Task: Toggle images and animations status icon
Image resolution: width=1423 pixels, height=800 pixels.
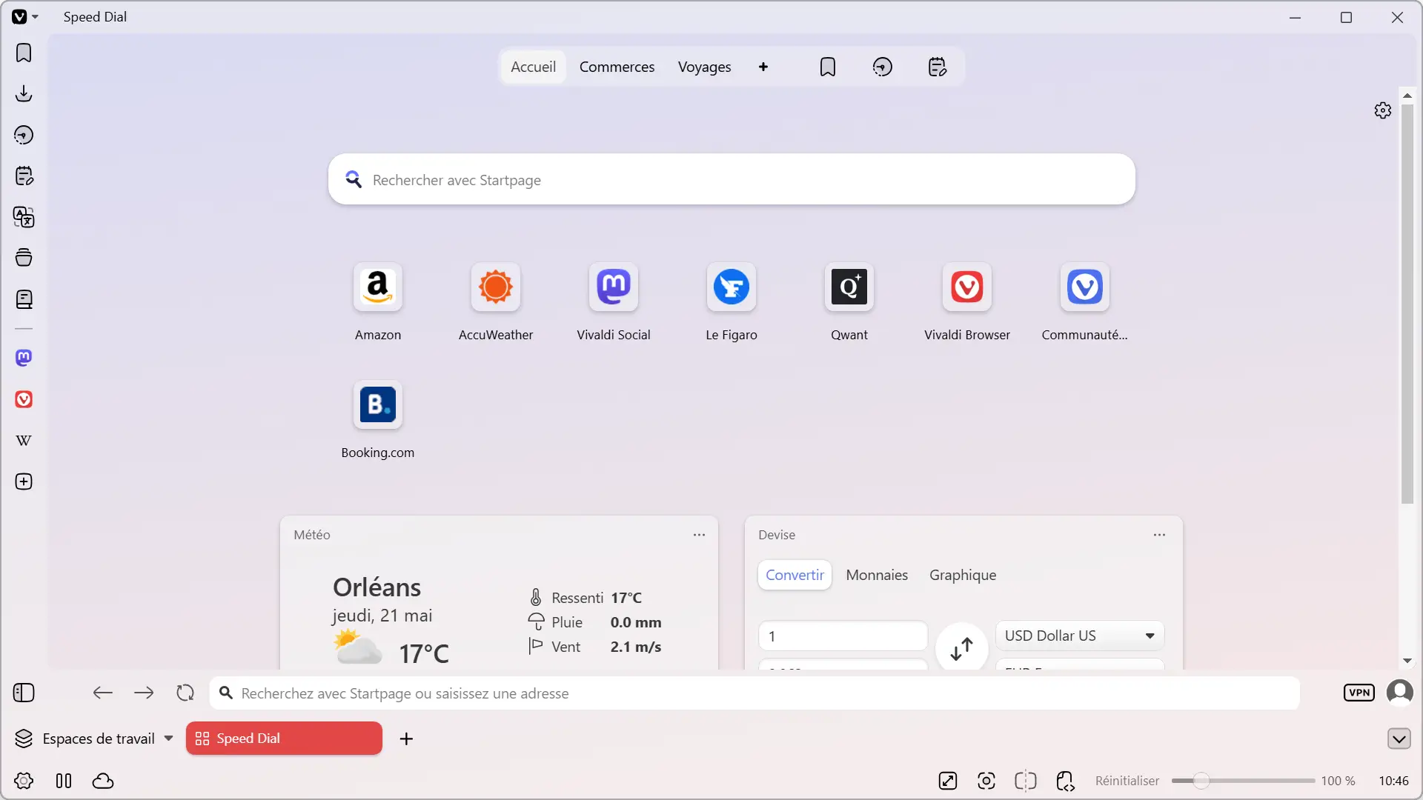Action: (948, 781)
